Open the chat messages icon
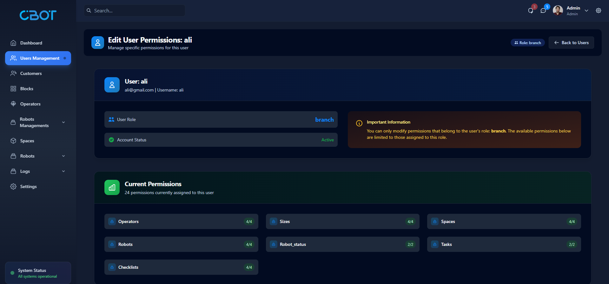 [543, 10]
